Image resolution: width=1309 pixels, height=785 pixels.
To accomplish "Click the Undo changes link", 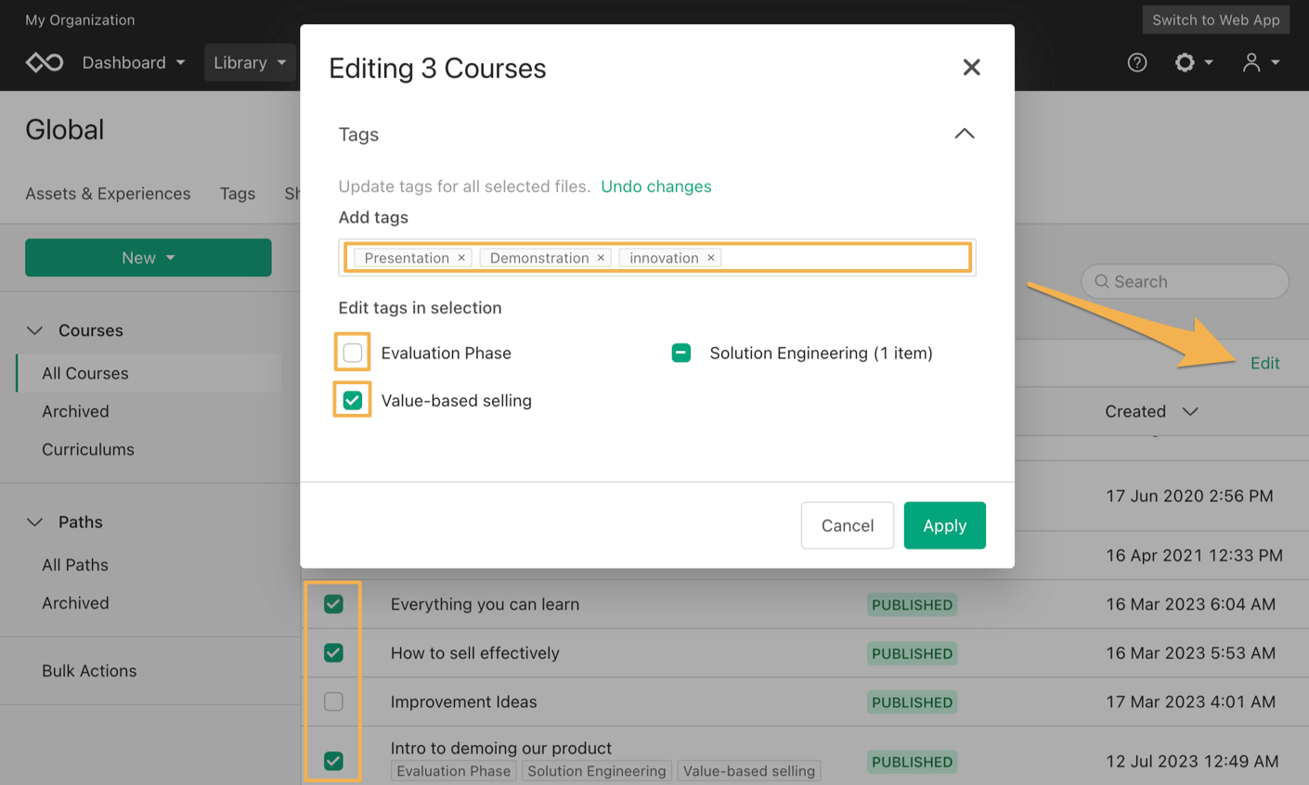I will 656,187.
